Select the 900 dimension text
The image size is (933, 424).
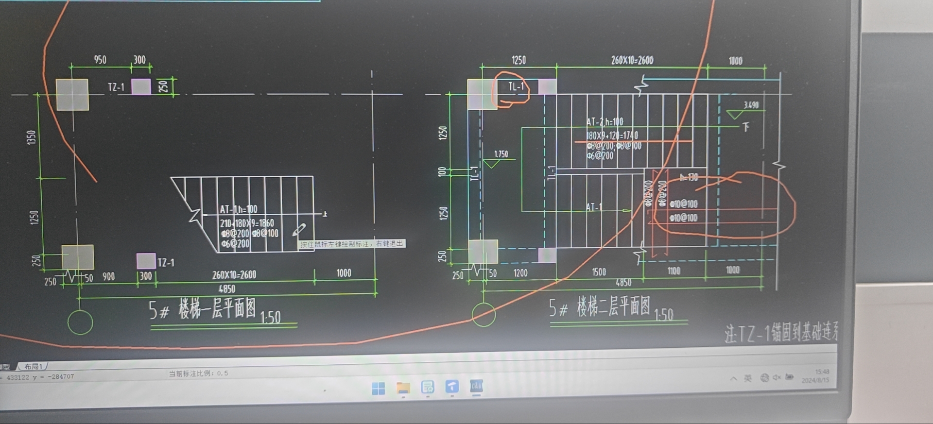pyautogui.click(x=109, y=277)
